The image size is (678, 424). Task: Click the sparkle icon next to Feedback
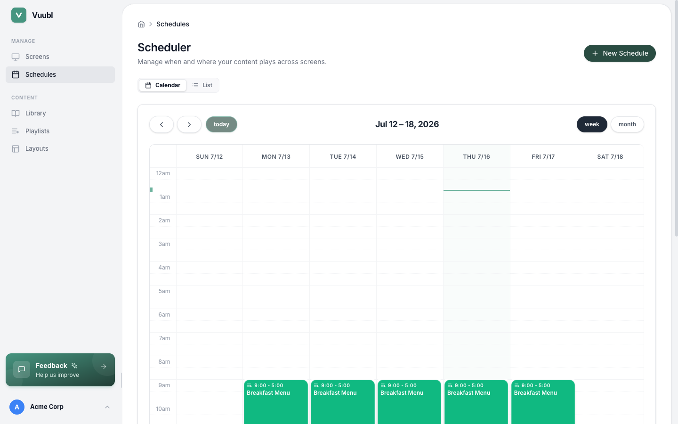point(74,366)
